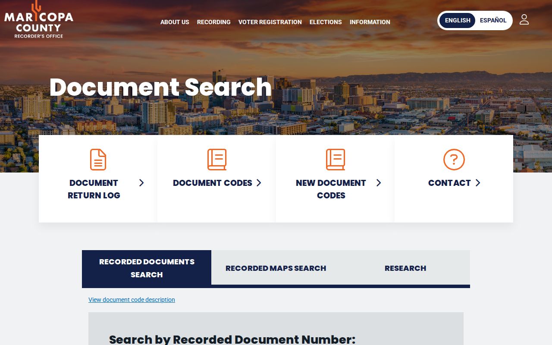This screenshot has width=552, height=345.
Task: Select the Recorded Documents Search tab
Action: coord(147,268)
